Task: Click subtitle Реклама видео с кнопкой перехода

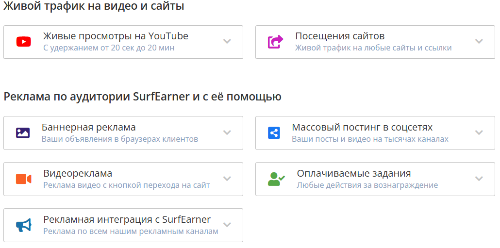Action: click(126, 185)
